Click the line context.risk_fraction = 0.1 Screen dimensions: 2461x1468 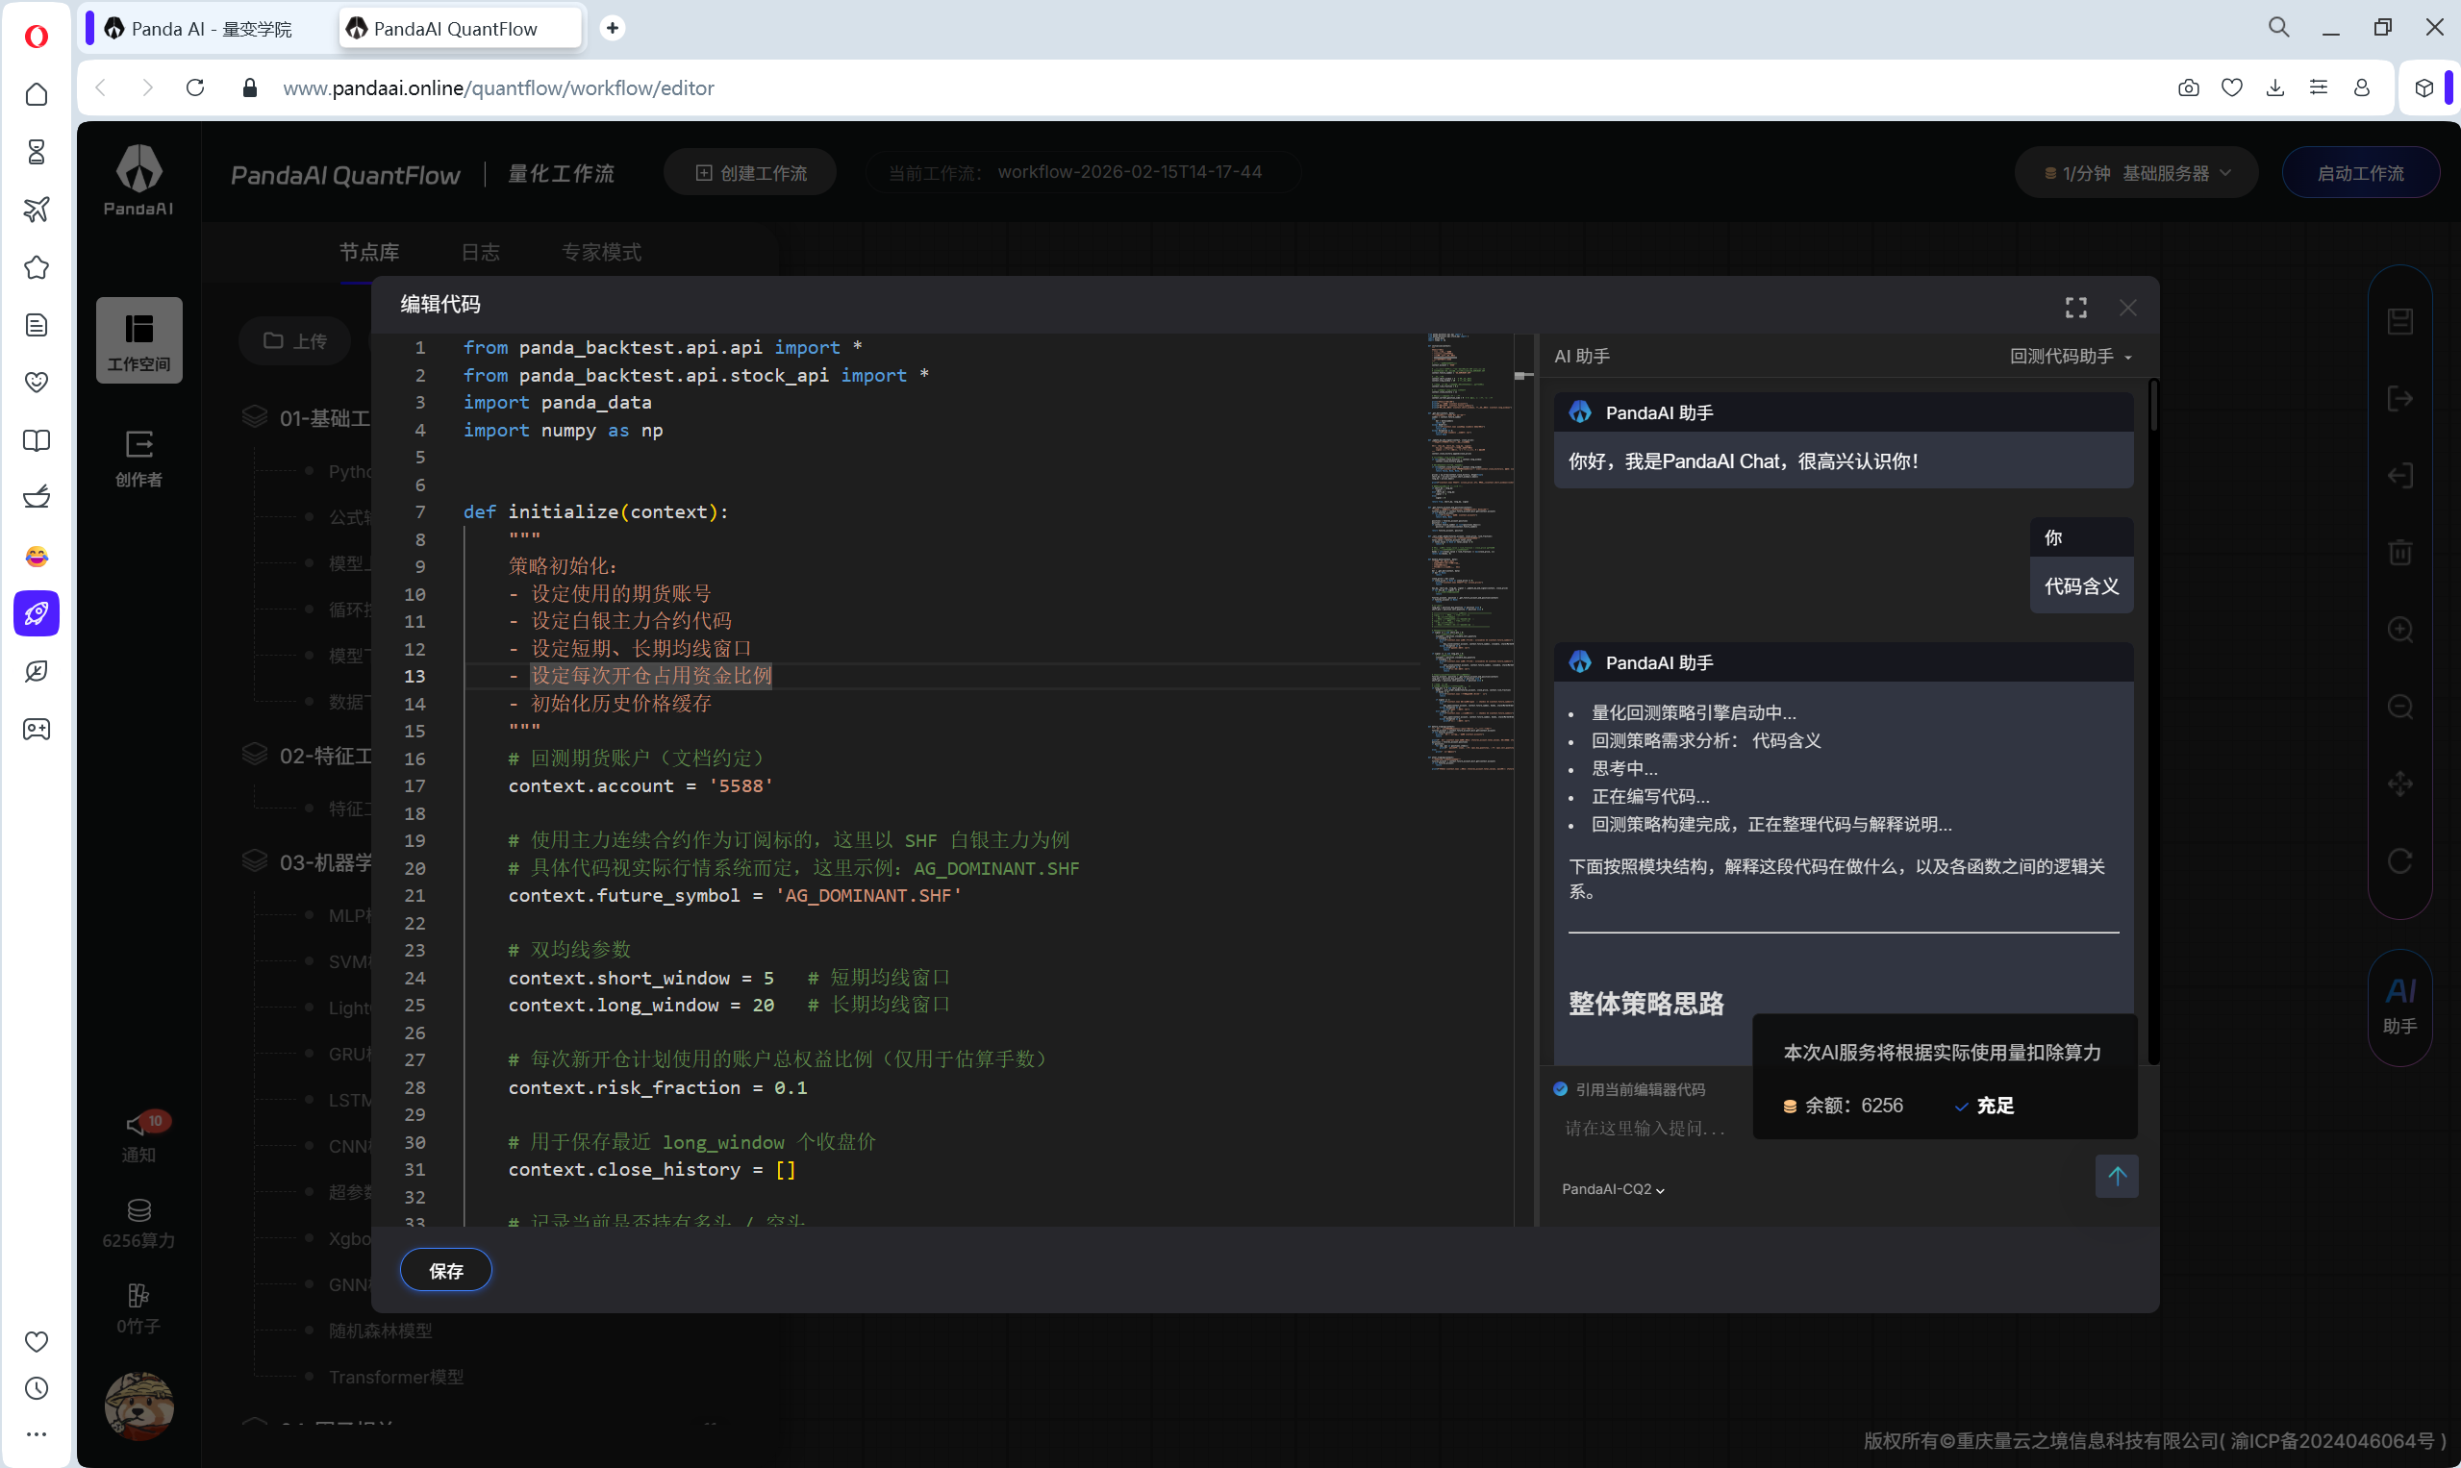tap(657, 1087)
